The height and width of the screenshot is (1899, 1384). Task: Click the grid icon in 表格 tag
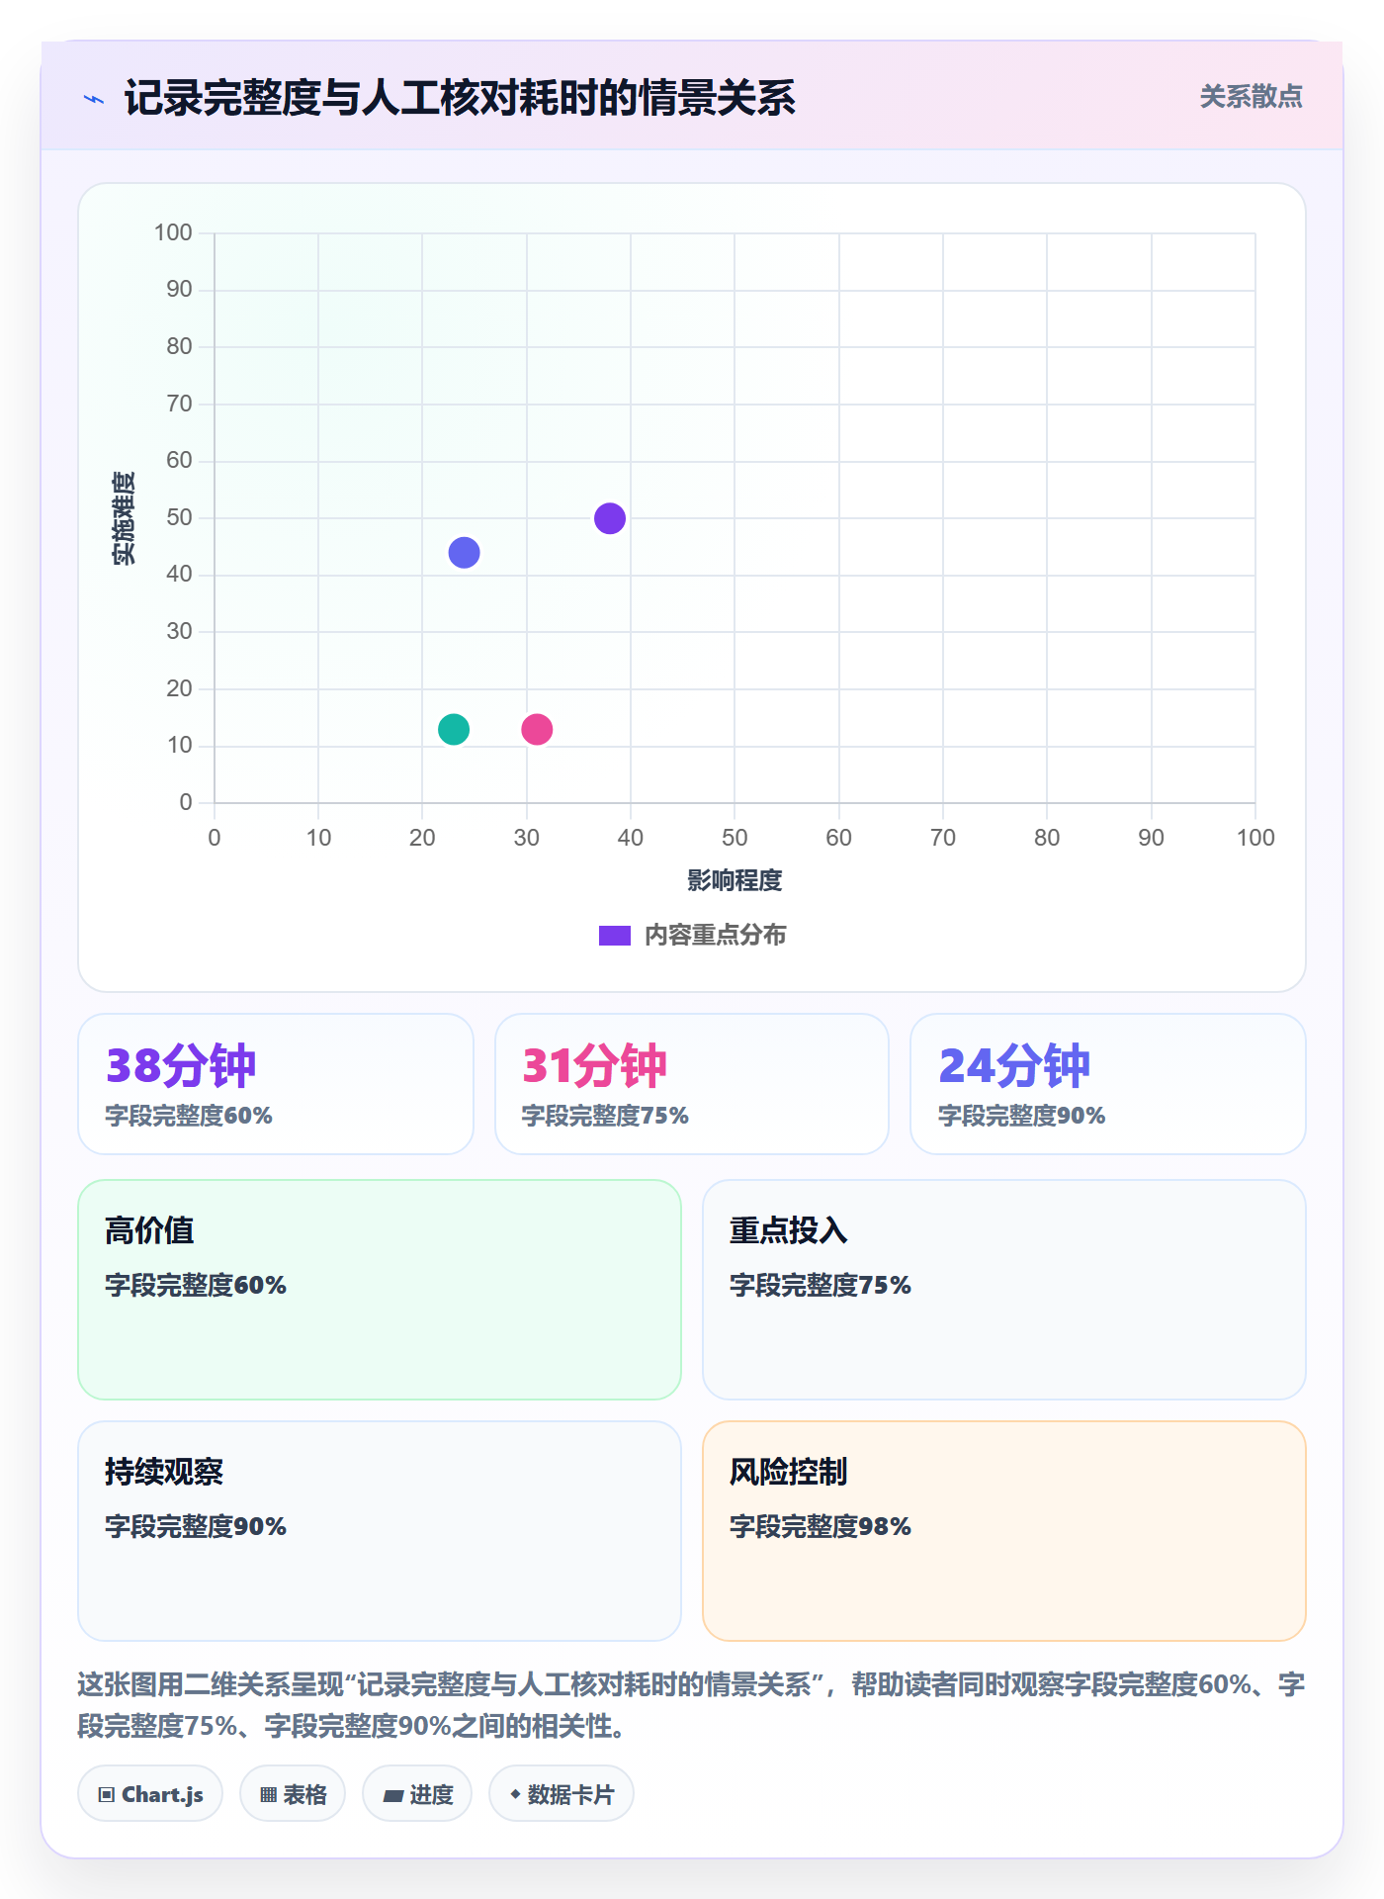(x=269, y=1795)
